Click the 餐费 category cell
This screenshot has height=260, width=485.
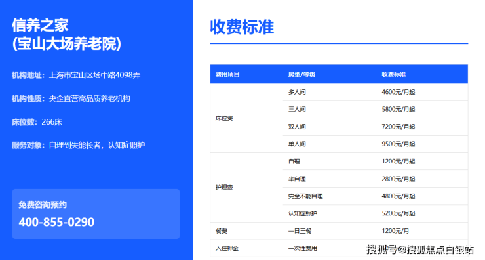pos(222,231)
